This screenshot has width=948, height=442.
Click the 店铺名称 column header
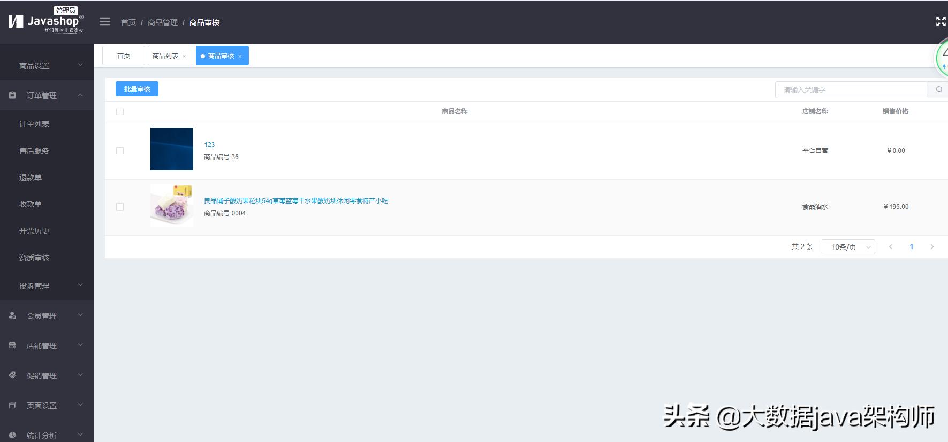(815, 111)
